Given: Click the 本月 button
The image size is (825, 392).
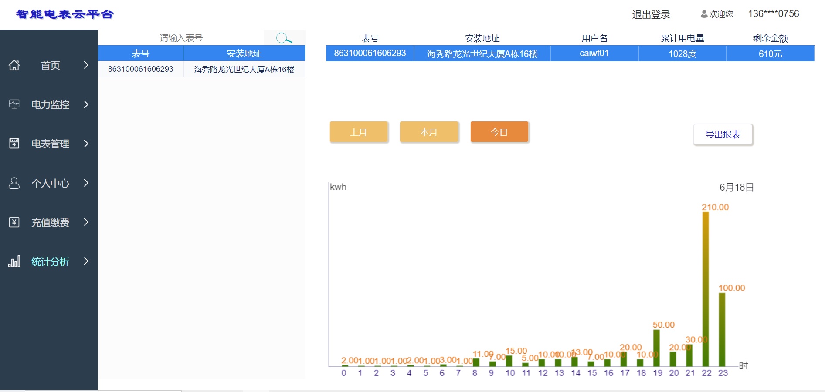Looking at the screenshot, I should click(x=429, y=132).
